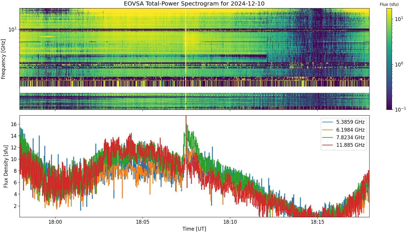
Task: Click the bright vertical spike in the spectrogram
Action: click(x=186, y=59)
